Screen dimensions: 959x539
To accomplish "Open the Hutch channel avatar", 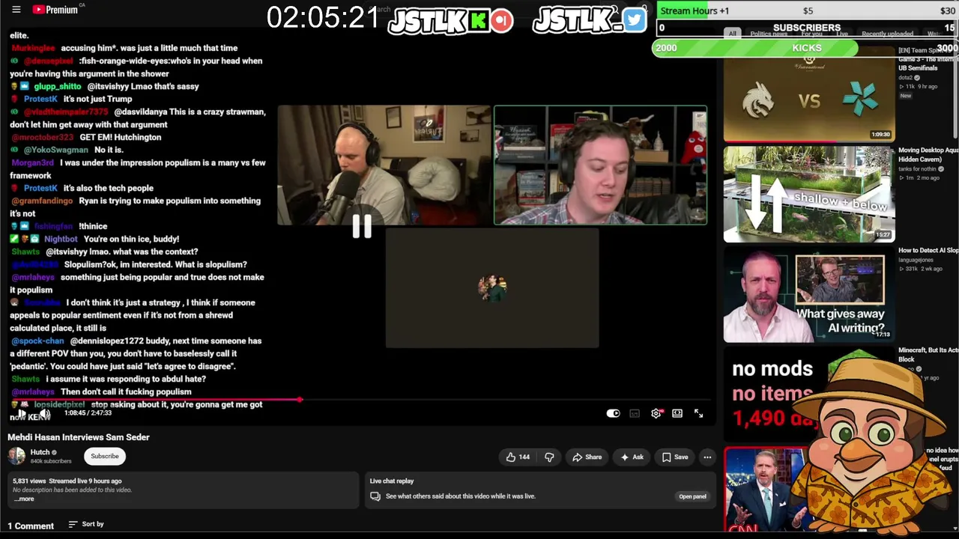I will (x=16, y=456).
